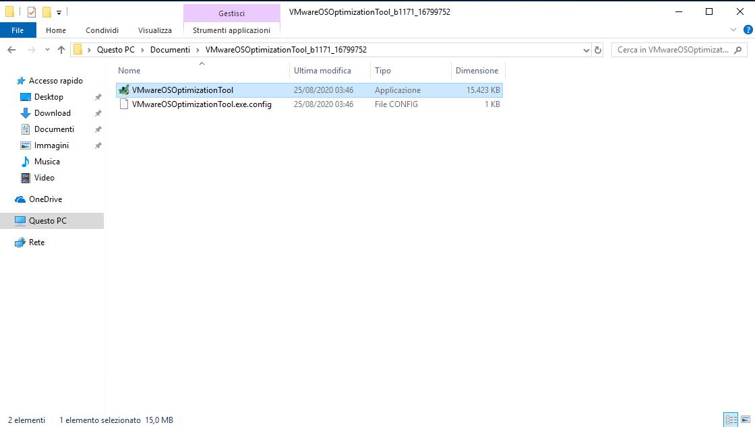Click the Gestisci contextual tab header
Image resolution: width=755 pixels, height=427 pixels.
[232, 13]
